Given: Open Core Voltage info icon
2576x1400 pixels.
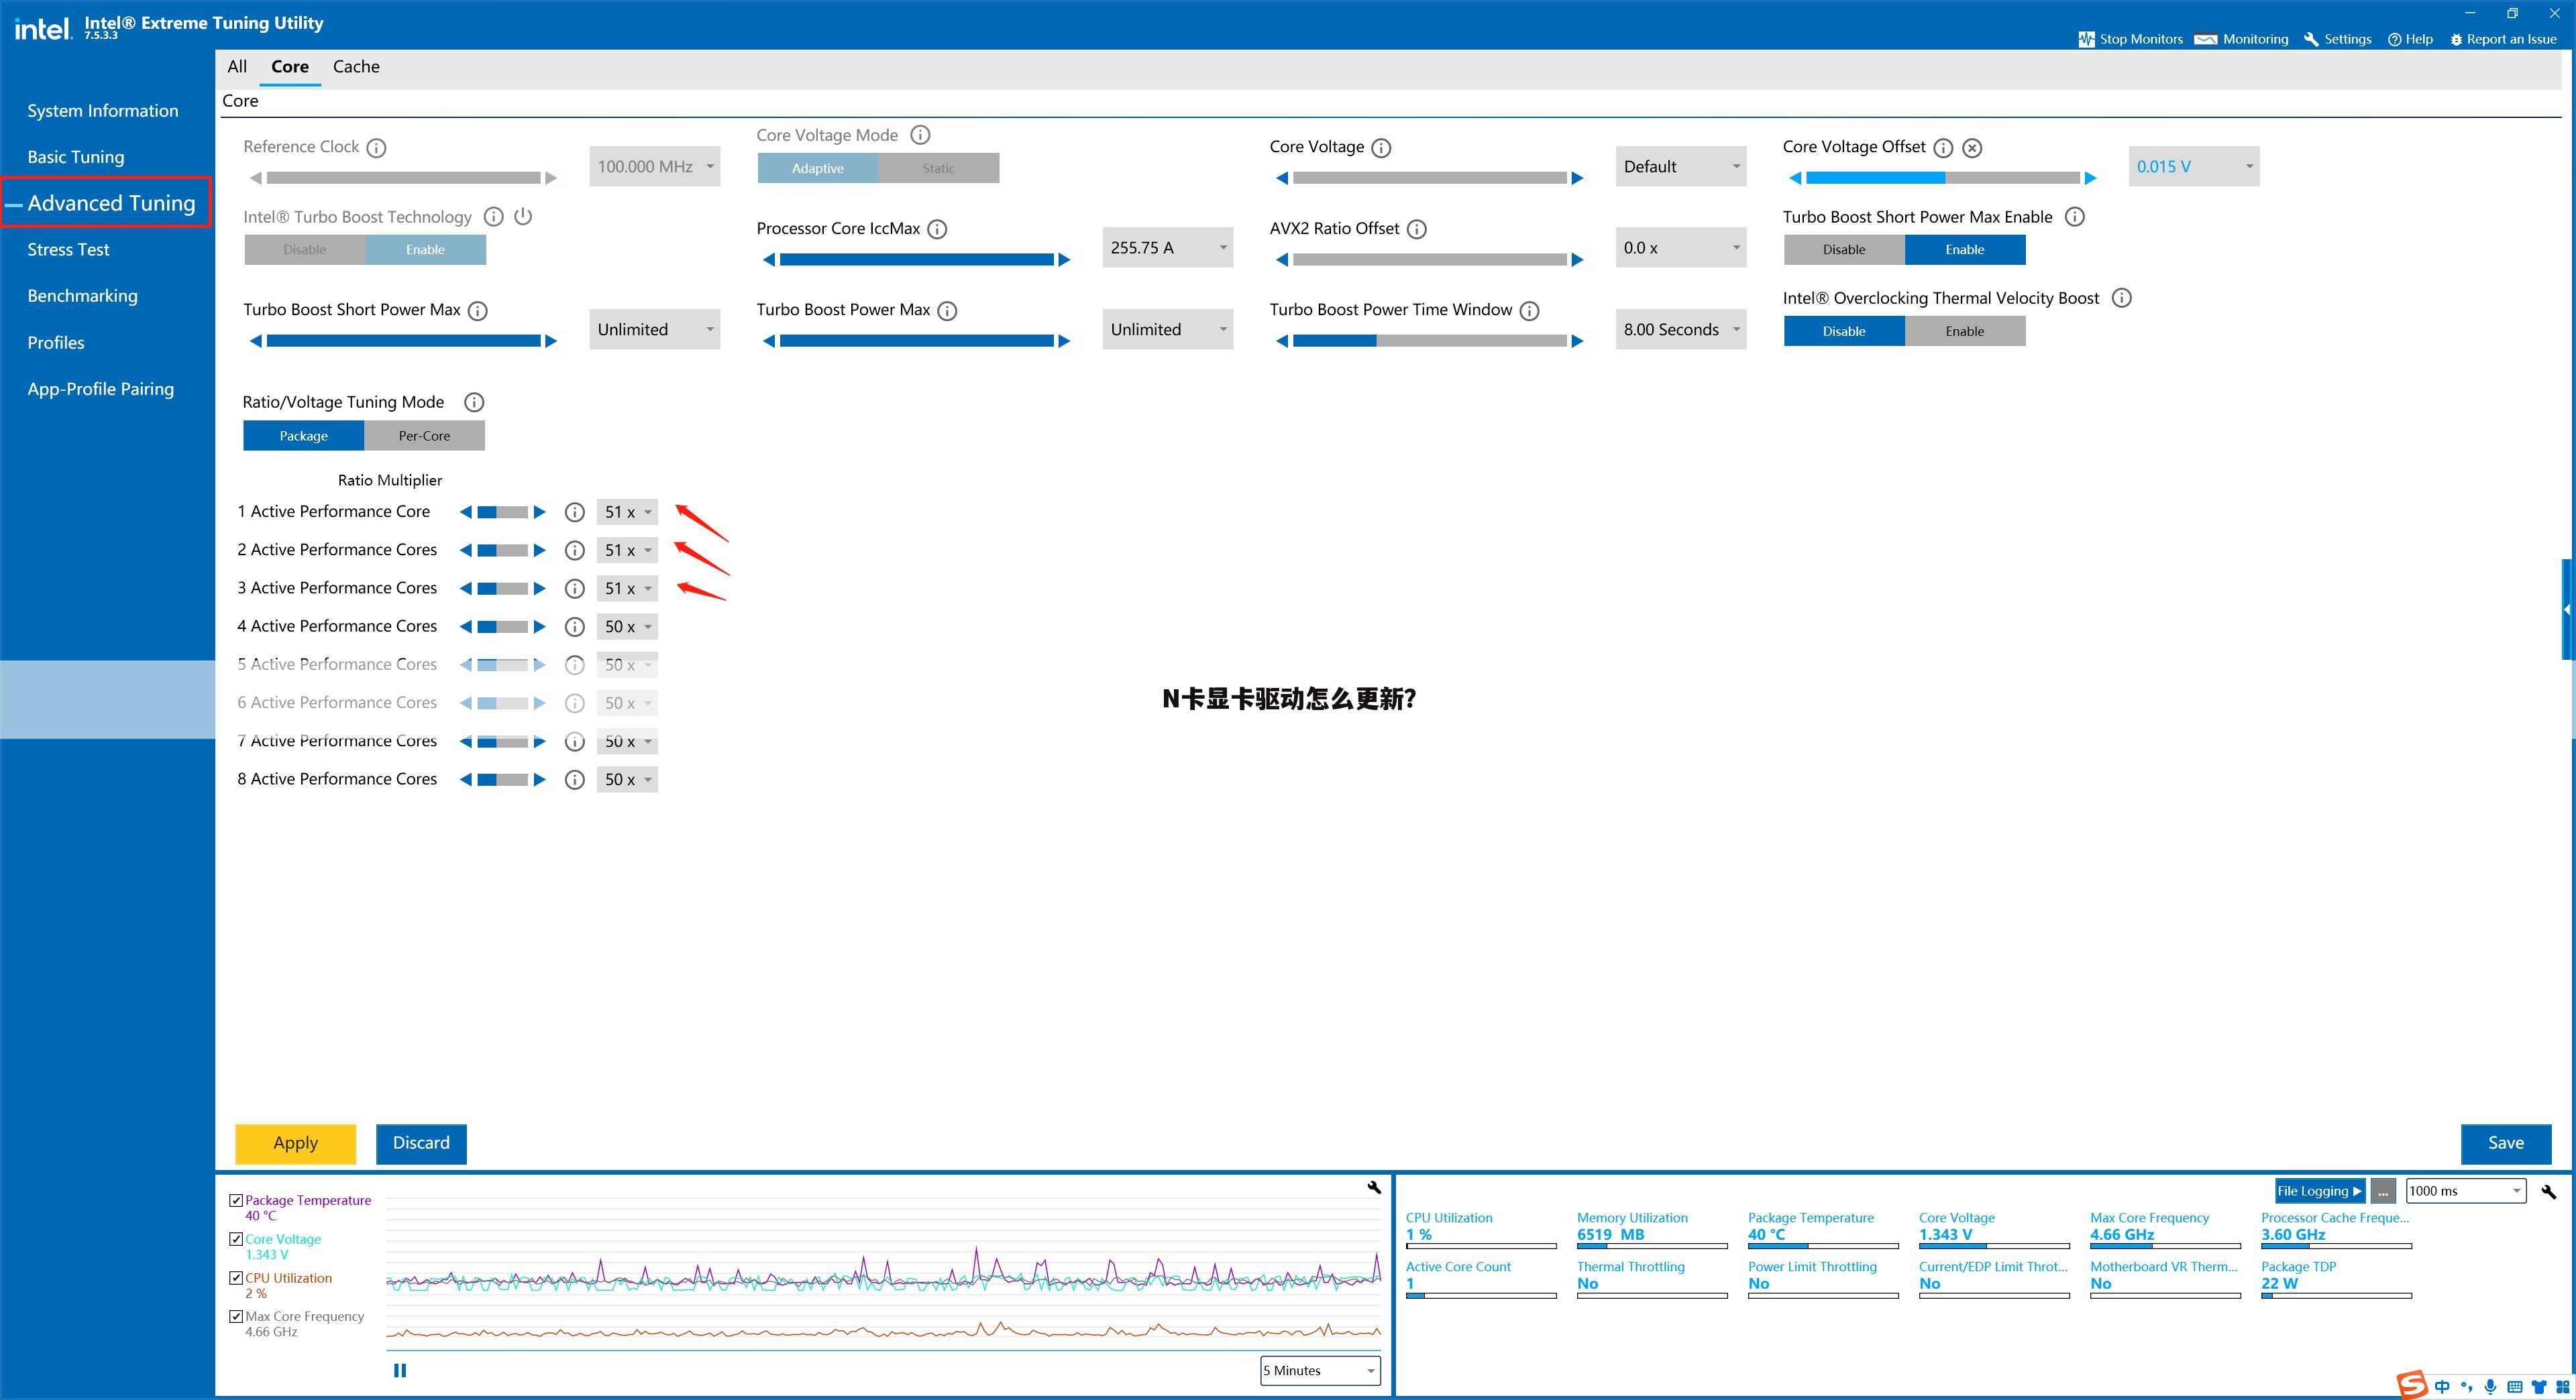Looking at the screenshot, I should [1381, 148].
